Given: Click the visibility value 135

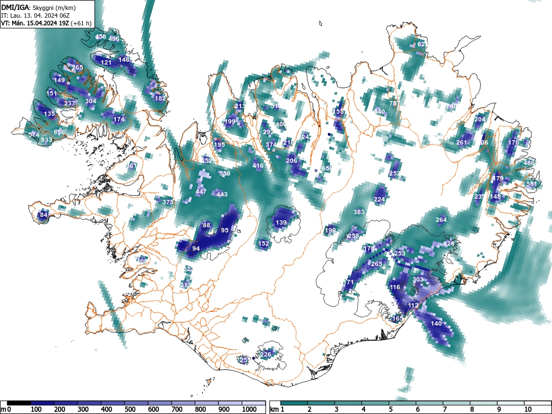Looking at the screenshot, I should pyautogui.click(x=50, y=114).
